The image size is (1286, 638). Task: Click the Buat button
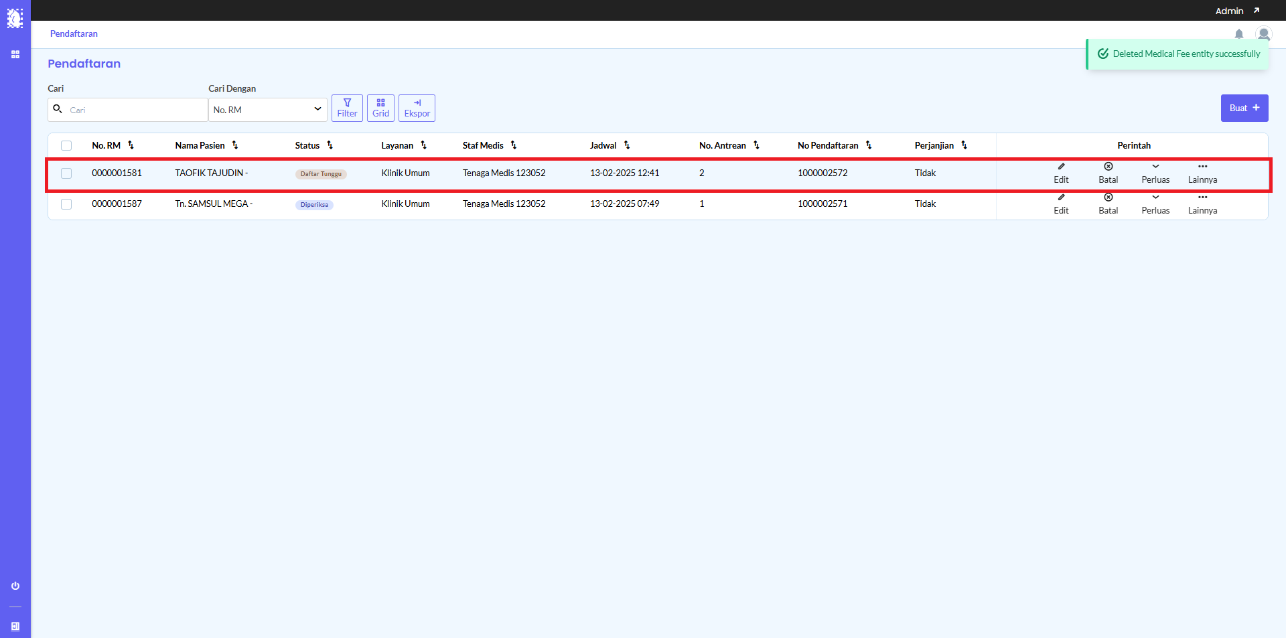[1244, 108]
